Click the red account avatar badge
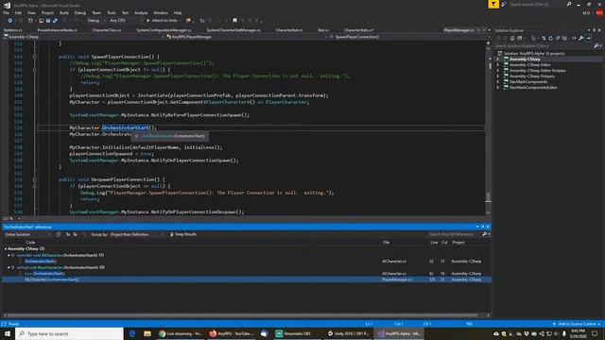 [599, 12]
